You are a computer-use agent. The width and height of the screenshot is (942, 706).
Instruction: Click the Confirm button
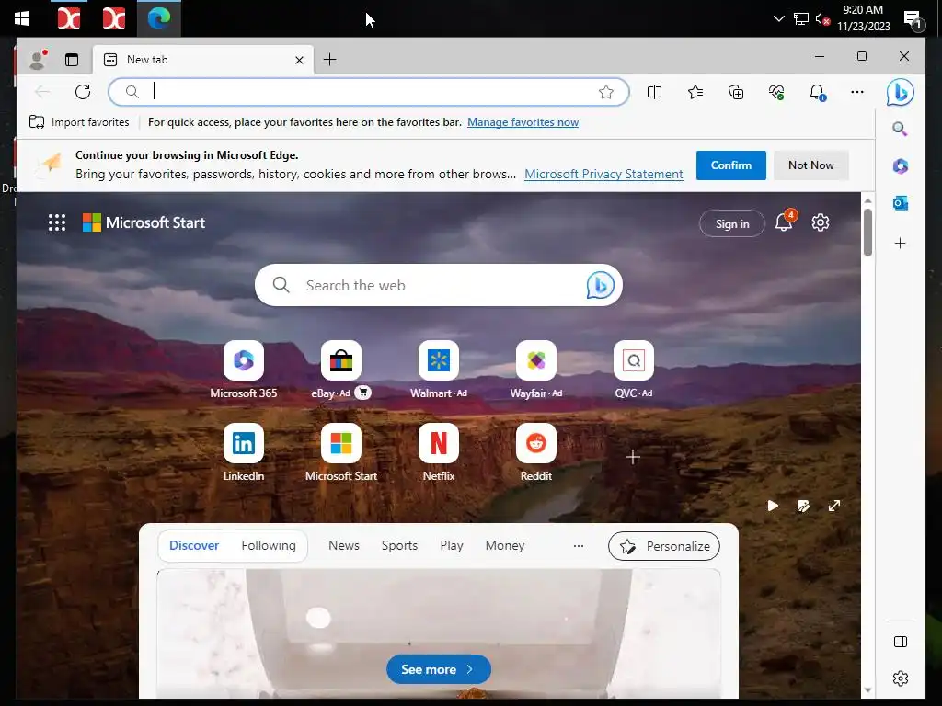(x=730, y=165)
